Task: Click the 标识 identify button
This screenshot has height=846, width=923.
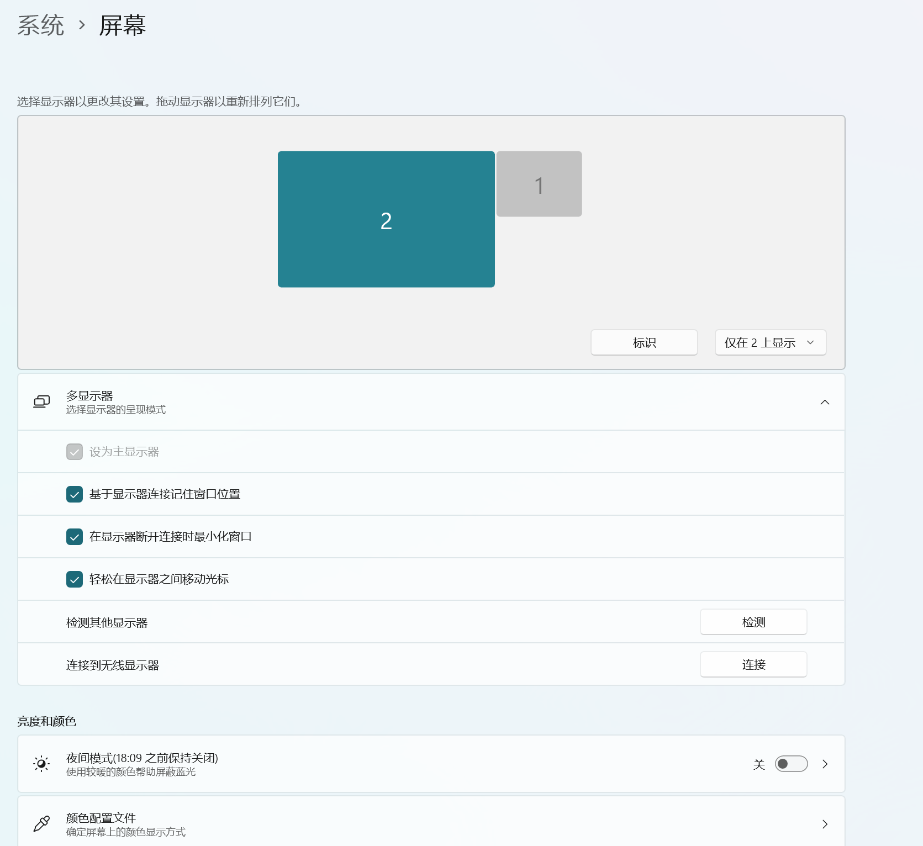Action: (x=644, y=342)
